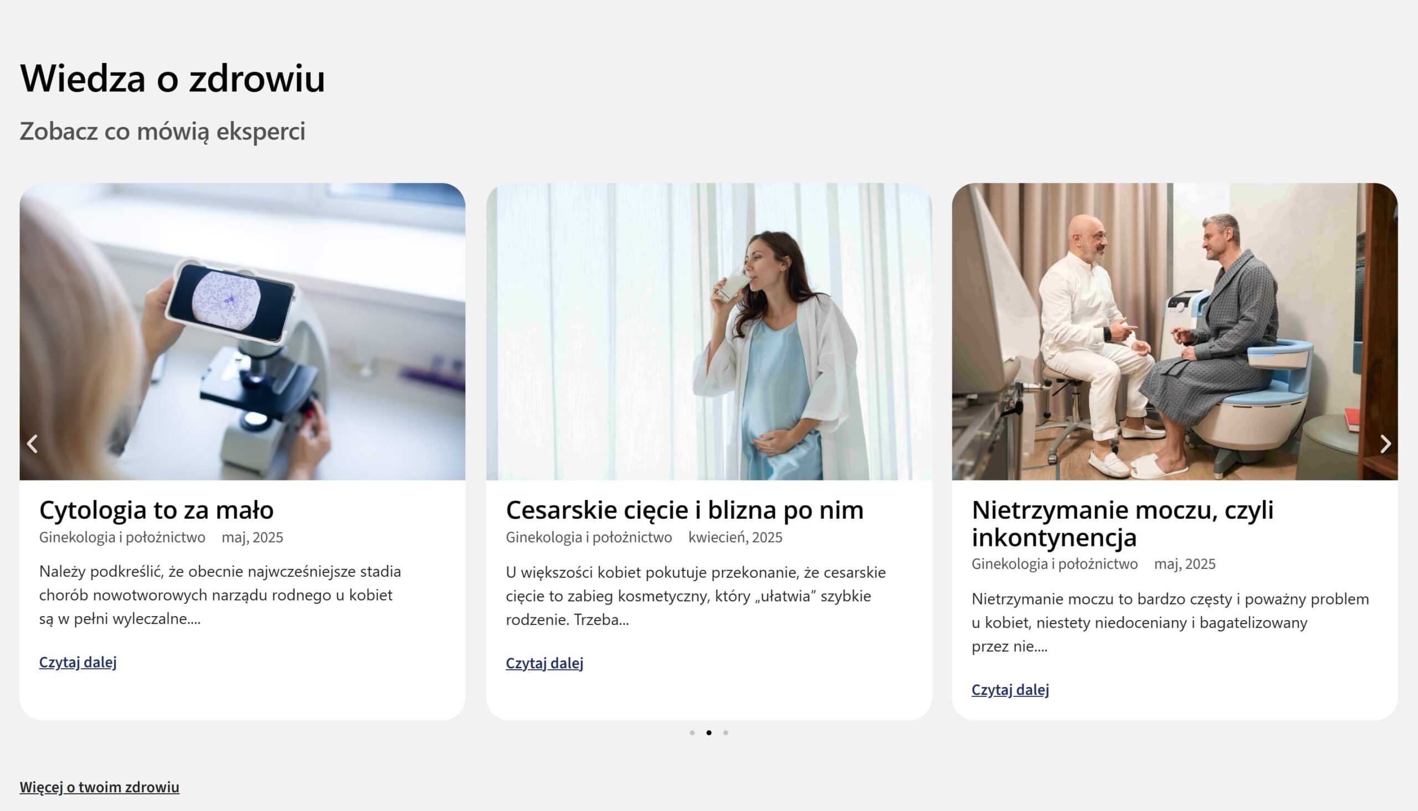Open "Cytologia to za mało" article title
The height and width of the screenshot is (811, 1418).
157,510
